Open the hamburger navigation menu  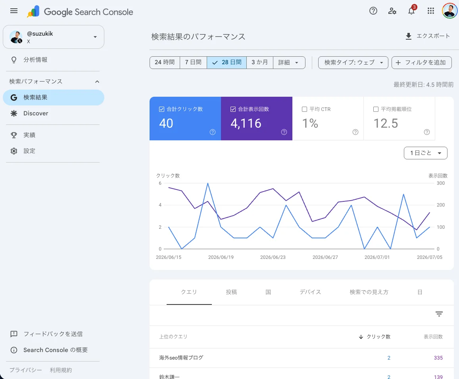point(14,11)
